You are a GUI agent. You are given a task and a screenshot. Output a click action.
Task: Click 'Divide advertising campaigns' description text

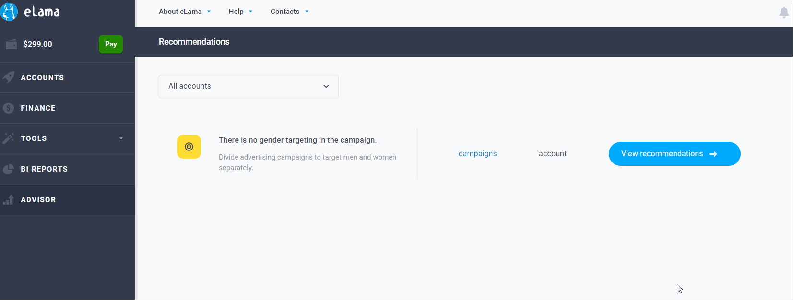[308, 162]
